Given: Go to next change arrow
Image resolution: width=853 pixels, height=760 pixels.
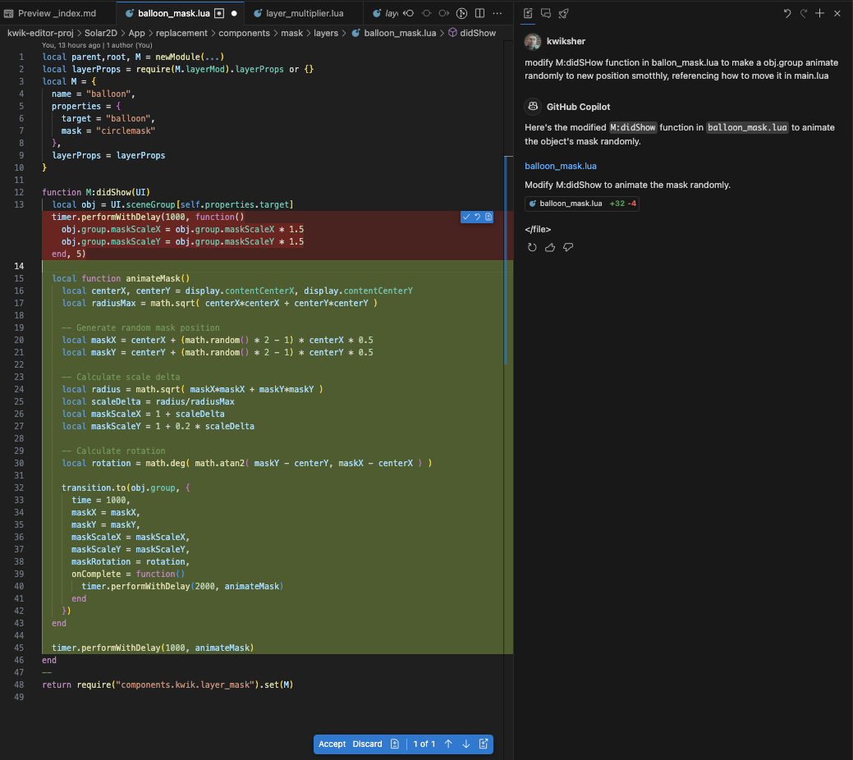Looking at the screenshot, I should point(466,744).
